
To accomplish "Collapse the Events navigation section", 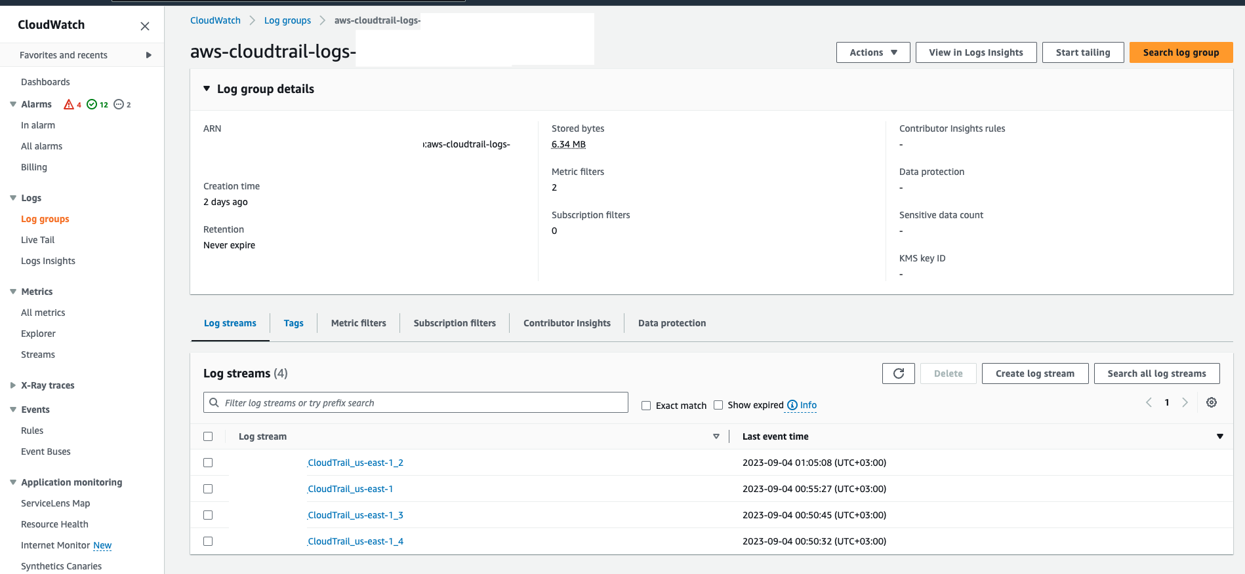I will coord(13,410).
